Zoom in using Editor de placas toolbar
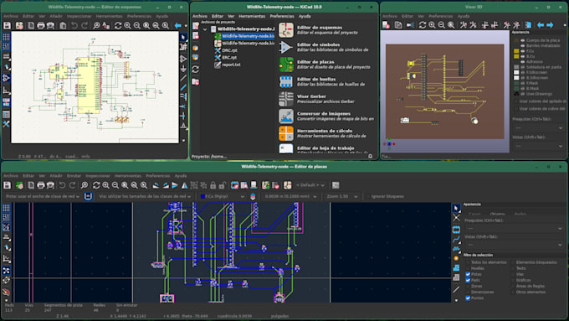The height and width of the screenshot is (321, 569). click(x=105, y=185)
